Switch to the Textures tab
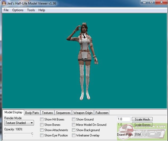The height and width of the screenshot is (141, 168). coord(47,113)
